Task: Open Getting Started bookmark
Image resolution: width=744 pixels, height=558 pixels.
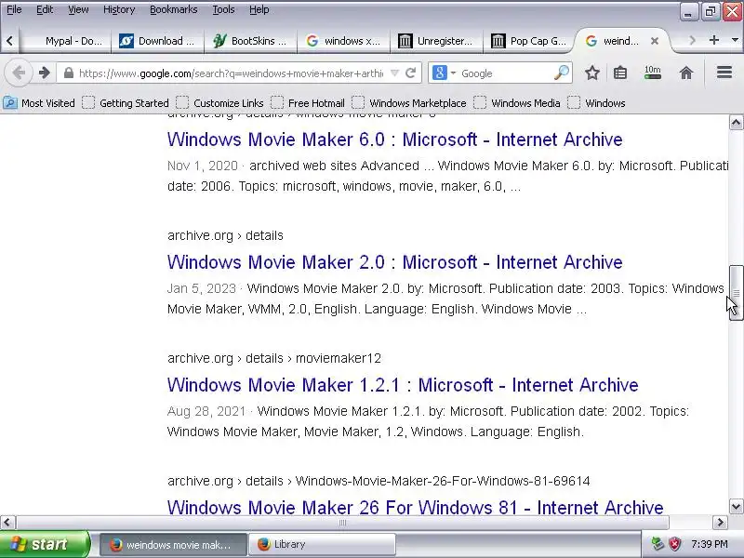Action: tap(126, 103)
